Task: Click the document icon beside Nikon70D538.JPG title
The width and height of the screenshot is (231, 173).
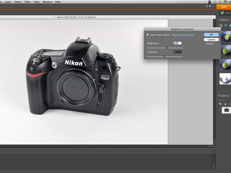Action: [55, 17]
